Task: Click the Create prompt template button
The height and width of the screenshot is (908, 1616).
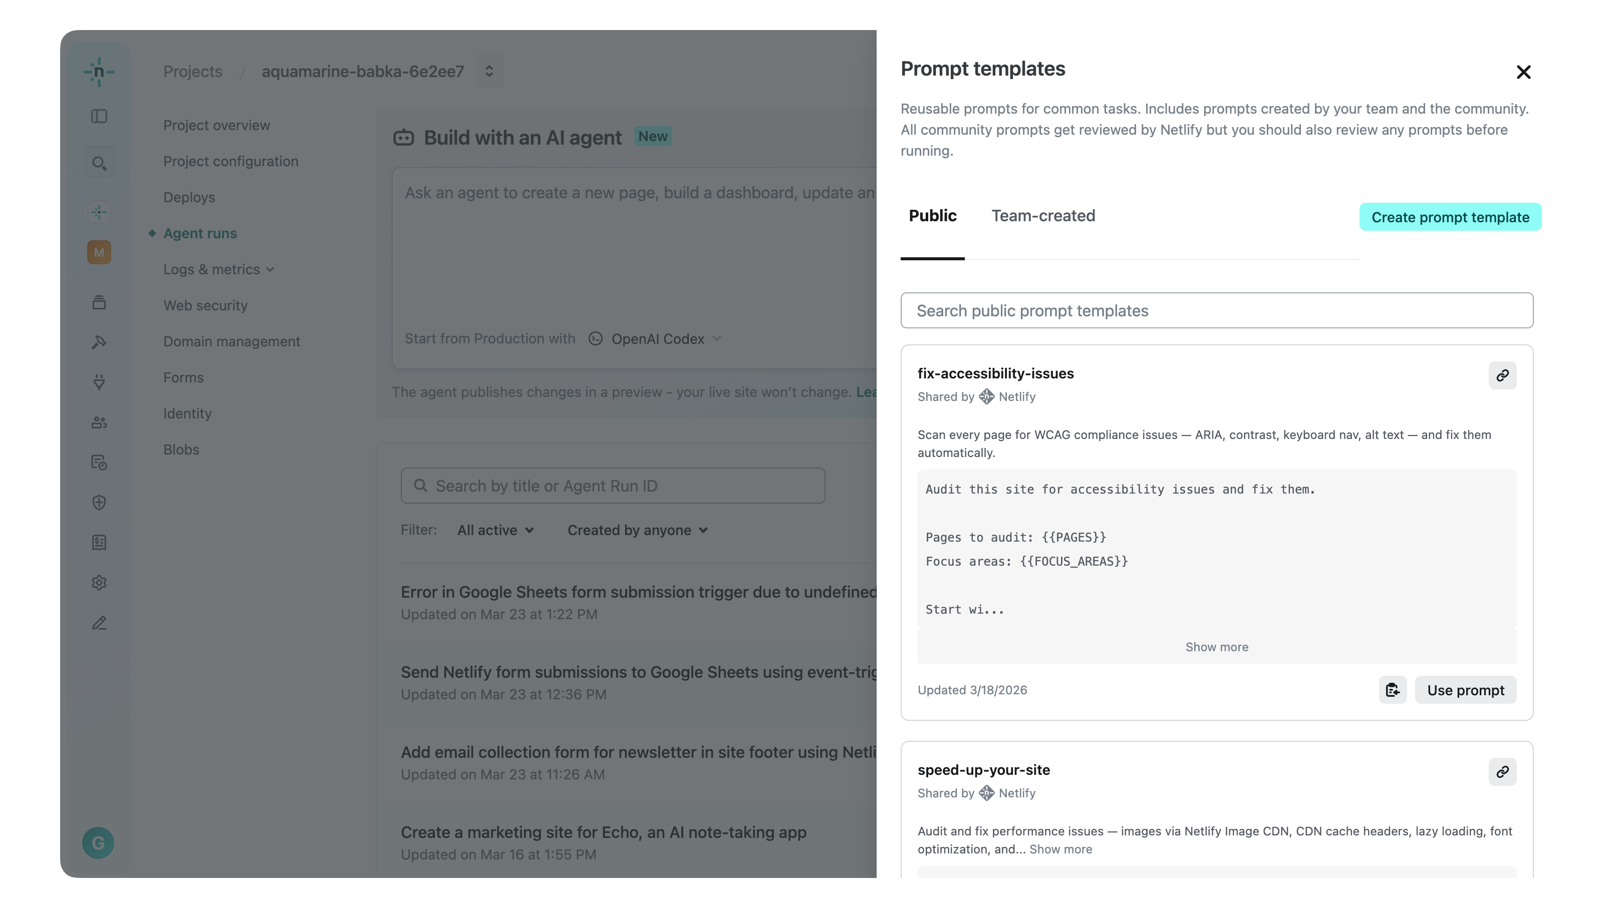Action: pos(1450,217)
